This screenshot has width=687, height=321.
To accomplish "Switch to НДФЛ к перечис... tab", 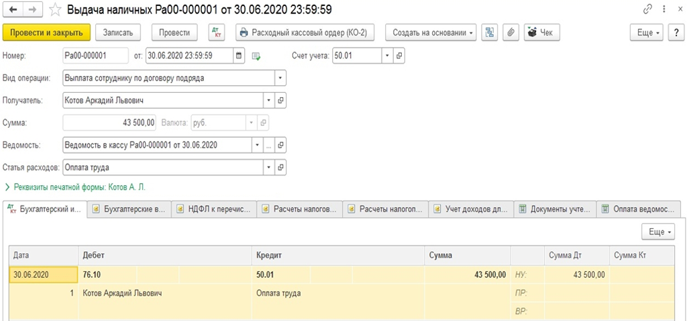I will point(214,209).
